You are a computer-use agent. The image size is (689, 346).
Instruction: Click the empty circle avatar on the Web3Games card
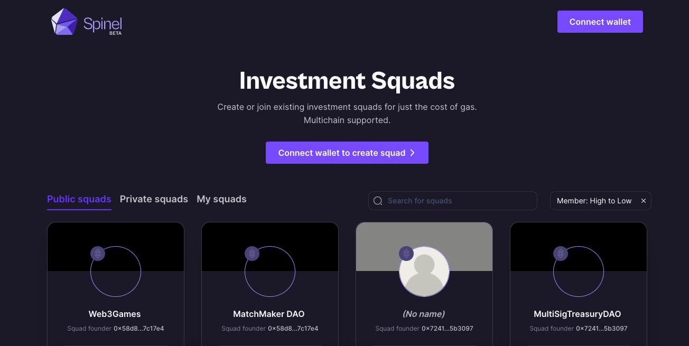click(x=116, y=272)
